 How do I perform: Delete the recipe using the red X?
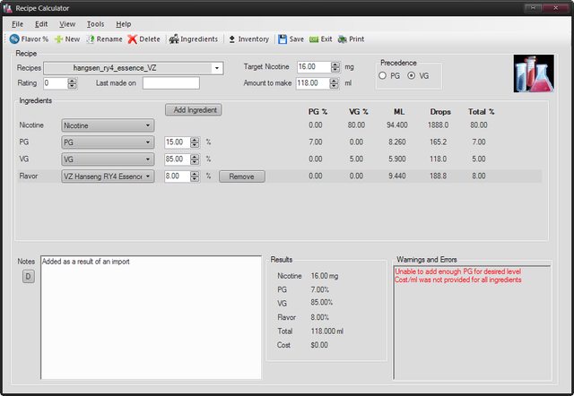(x=133, y=39)
